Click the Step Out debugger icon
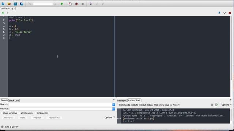 [103, 4]
